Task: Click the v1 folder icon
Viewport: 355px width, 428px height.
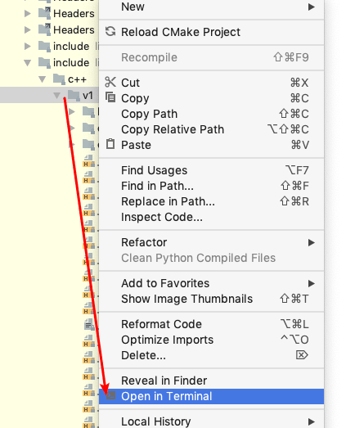Action: point(74,95)
